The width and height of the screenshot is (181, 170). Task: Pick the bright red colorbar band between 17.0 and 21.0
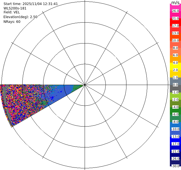[175, 22]
